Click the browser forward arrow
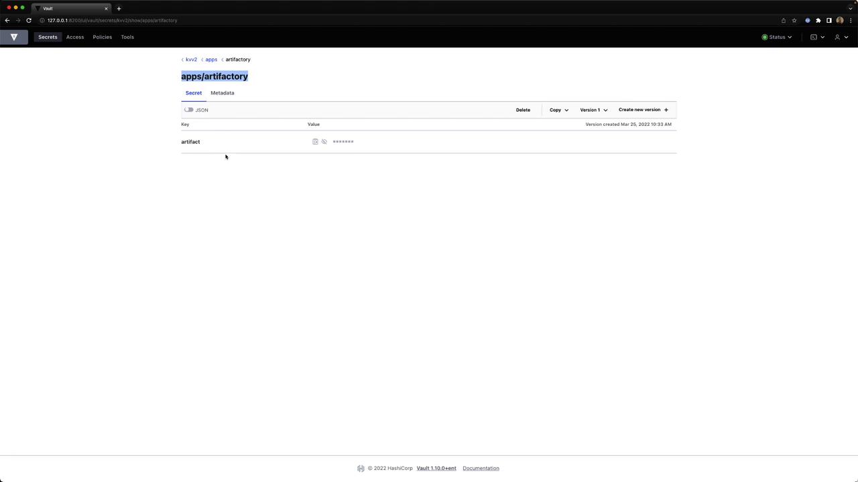 coord(18,20)
